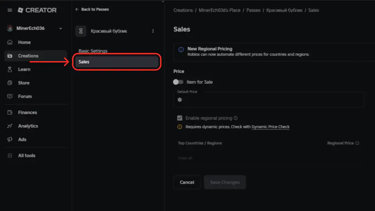
Task: Click the Roblox Creator logo
Action: (x=37, y=10)
